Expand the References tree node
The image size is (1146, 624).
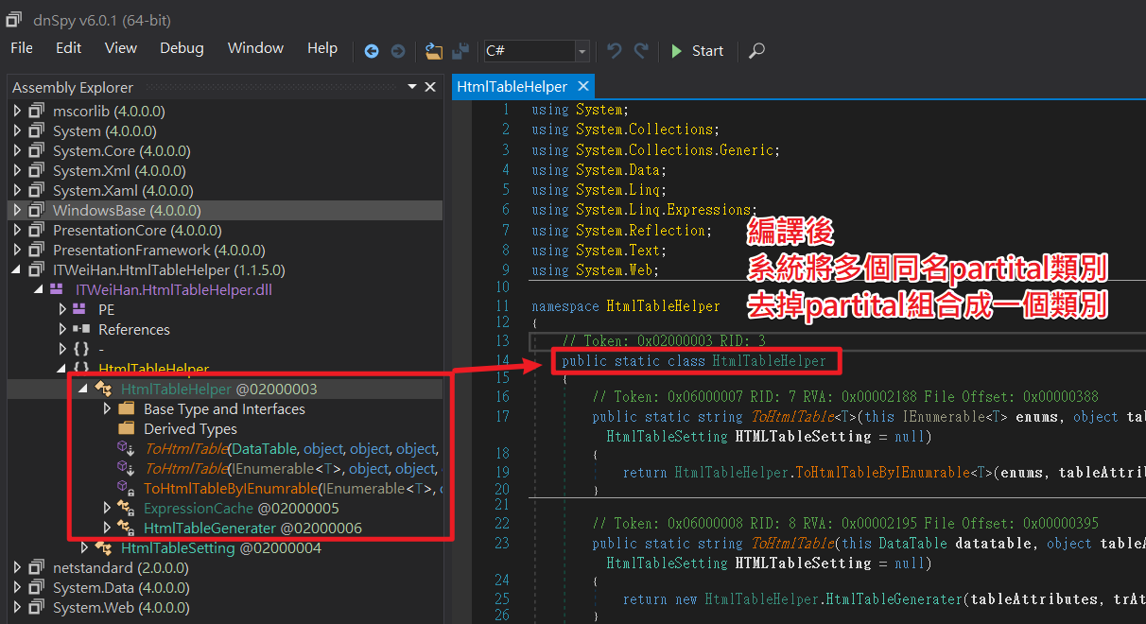(x=62, y=329)
